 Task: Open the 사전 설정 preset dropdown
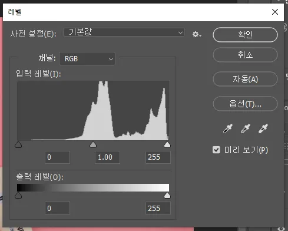click(124, 32)
